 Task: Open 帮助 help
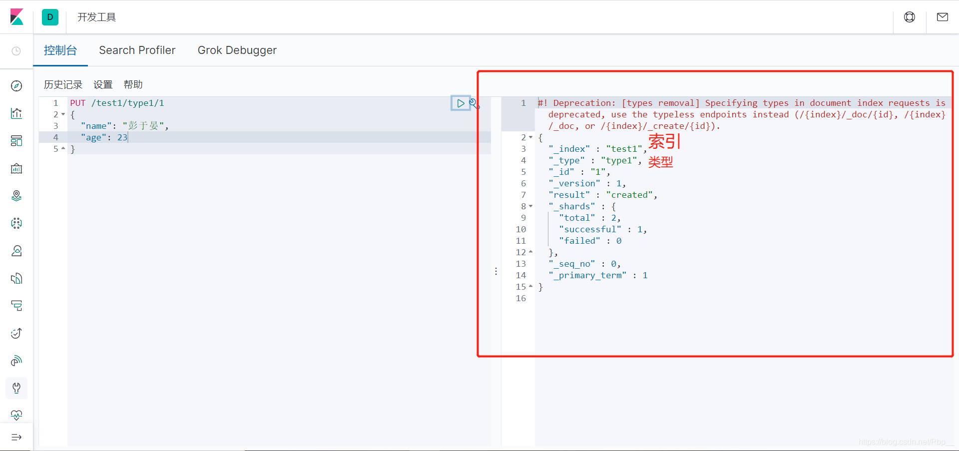[133, 84]
